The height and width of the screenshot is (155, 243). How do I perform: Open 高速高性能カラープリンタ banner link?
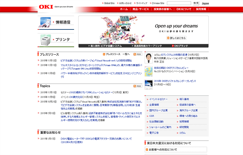(x=147, y=46)
